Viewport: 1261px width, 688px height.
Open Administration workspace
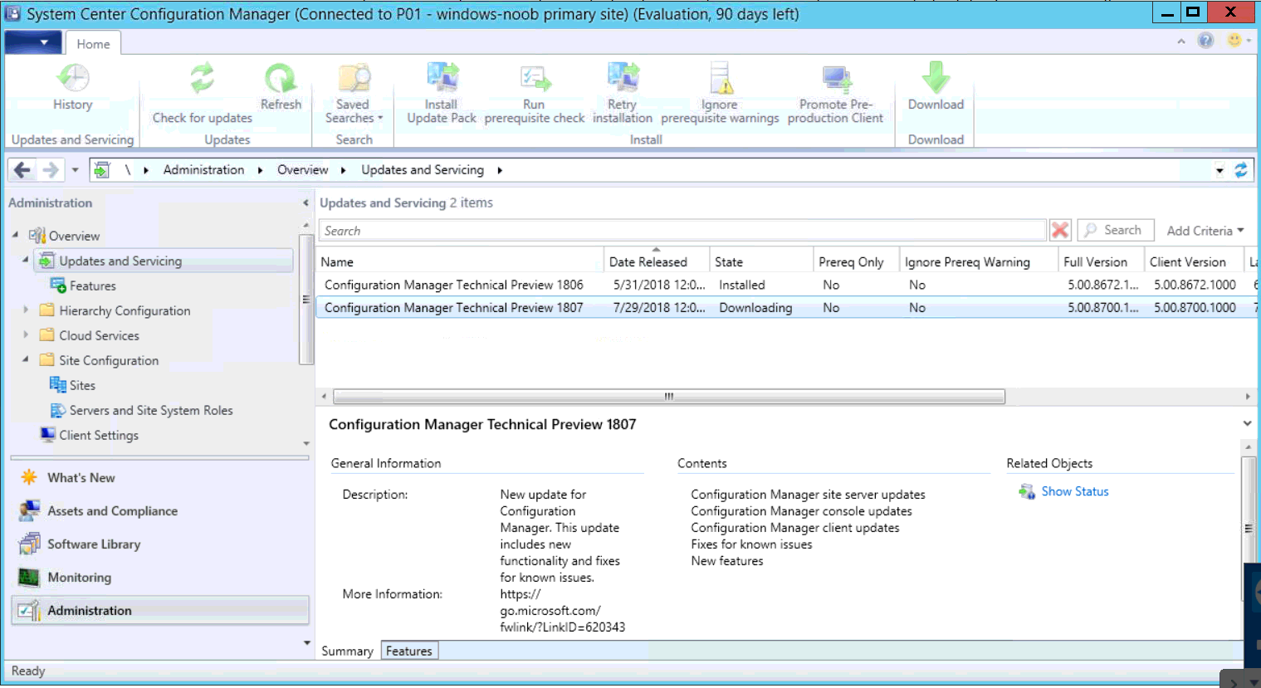pos(159,610)
